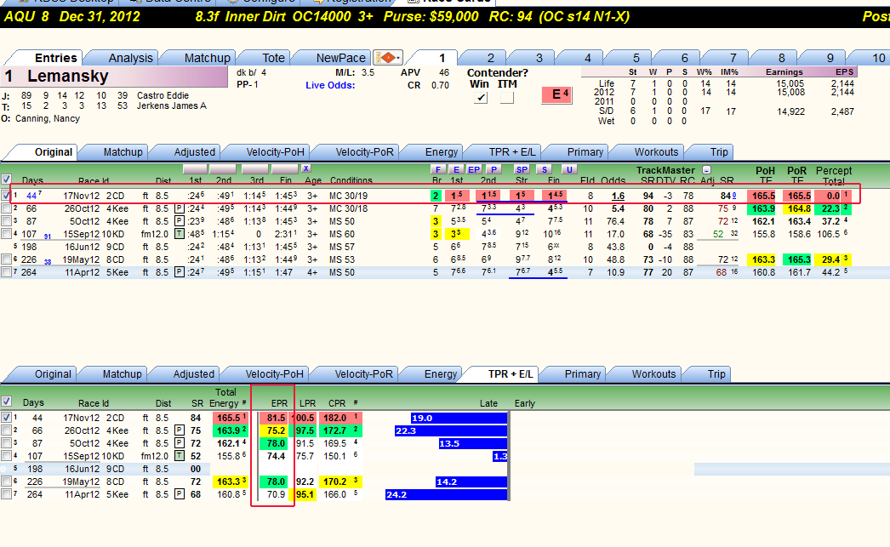Viewport: 890px width, 547px height.
Task: Click the orange diamond icon beside NewPace
Action: coord(388,58)
